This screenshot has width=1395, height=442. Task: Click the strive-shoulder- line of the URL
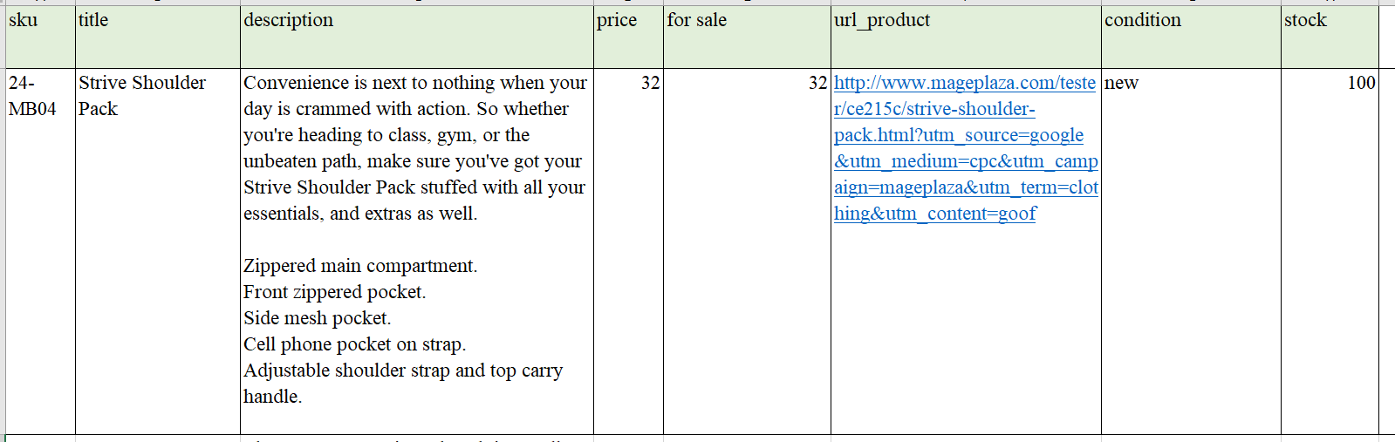[934, 109]
